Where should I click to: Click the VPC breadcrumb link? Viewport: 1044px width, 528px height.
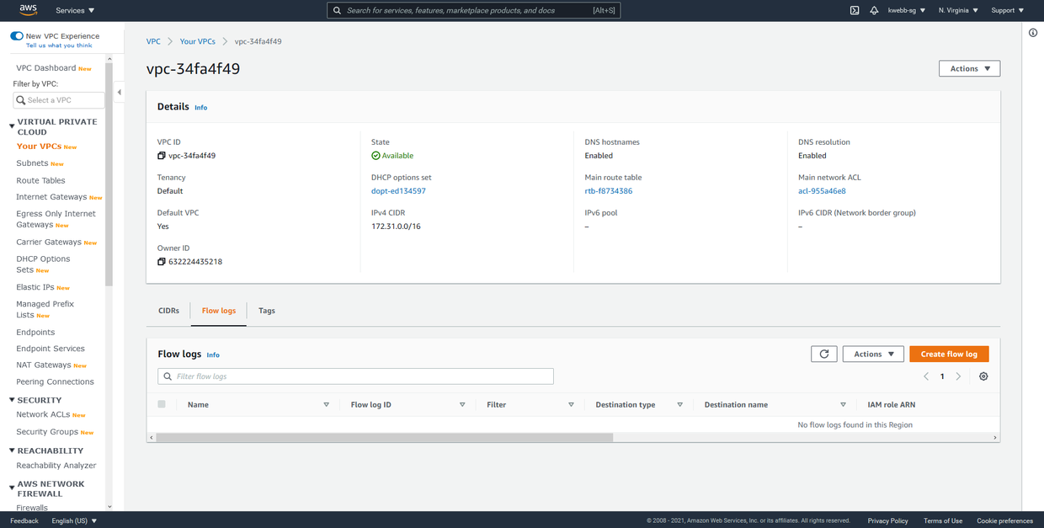click(x=153, y=41)
